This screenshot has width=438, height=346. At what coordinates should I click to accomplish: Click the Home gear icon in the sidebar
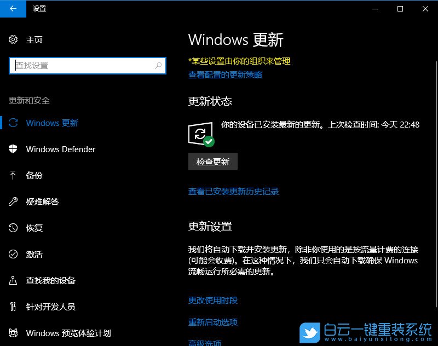point(13,39)
